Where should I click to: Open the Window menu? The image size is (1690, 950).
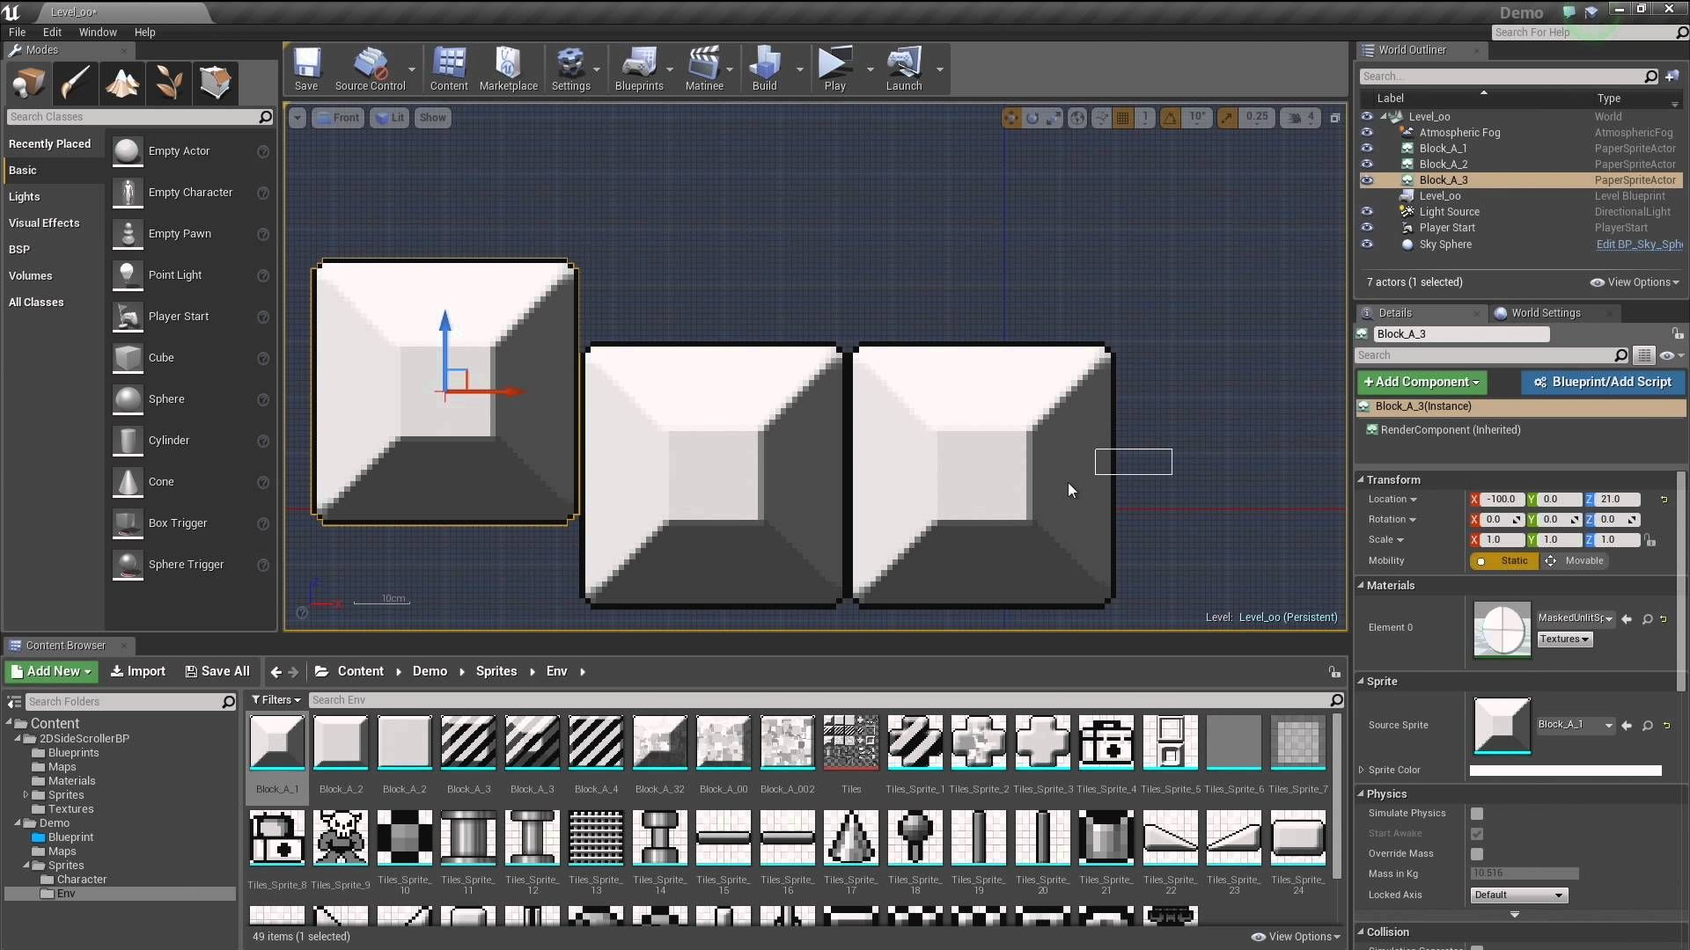(x=98, y=33)
